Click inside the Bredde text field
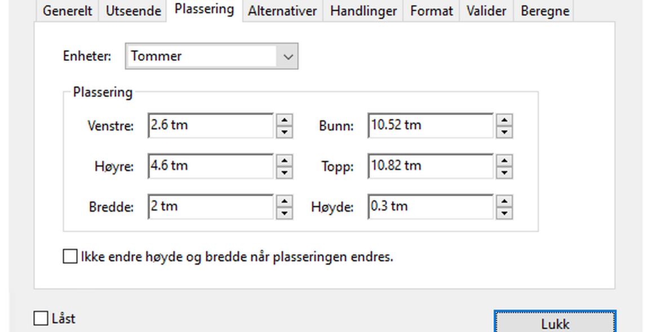Screen dimensions: 657x332 210,207
